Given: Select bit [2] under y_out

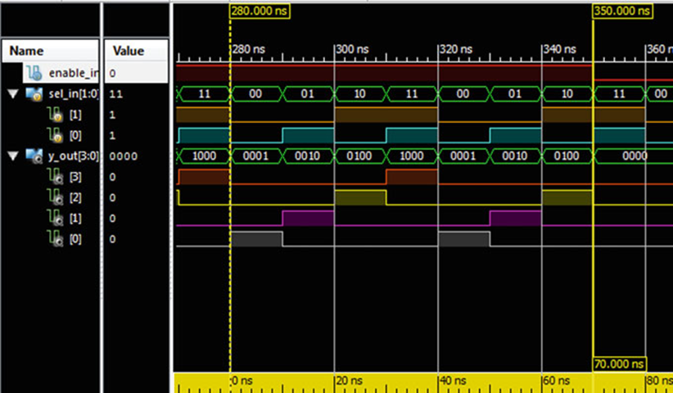Looking at the screenshot, I should [75, 197].
